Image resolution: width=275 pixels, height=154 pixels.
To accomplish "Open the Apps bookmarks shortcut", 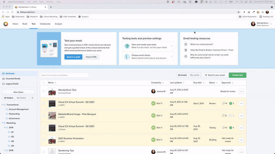I will click(x=6, y=16).
